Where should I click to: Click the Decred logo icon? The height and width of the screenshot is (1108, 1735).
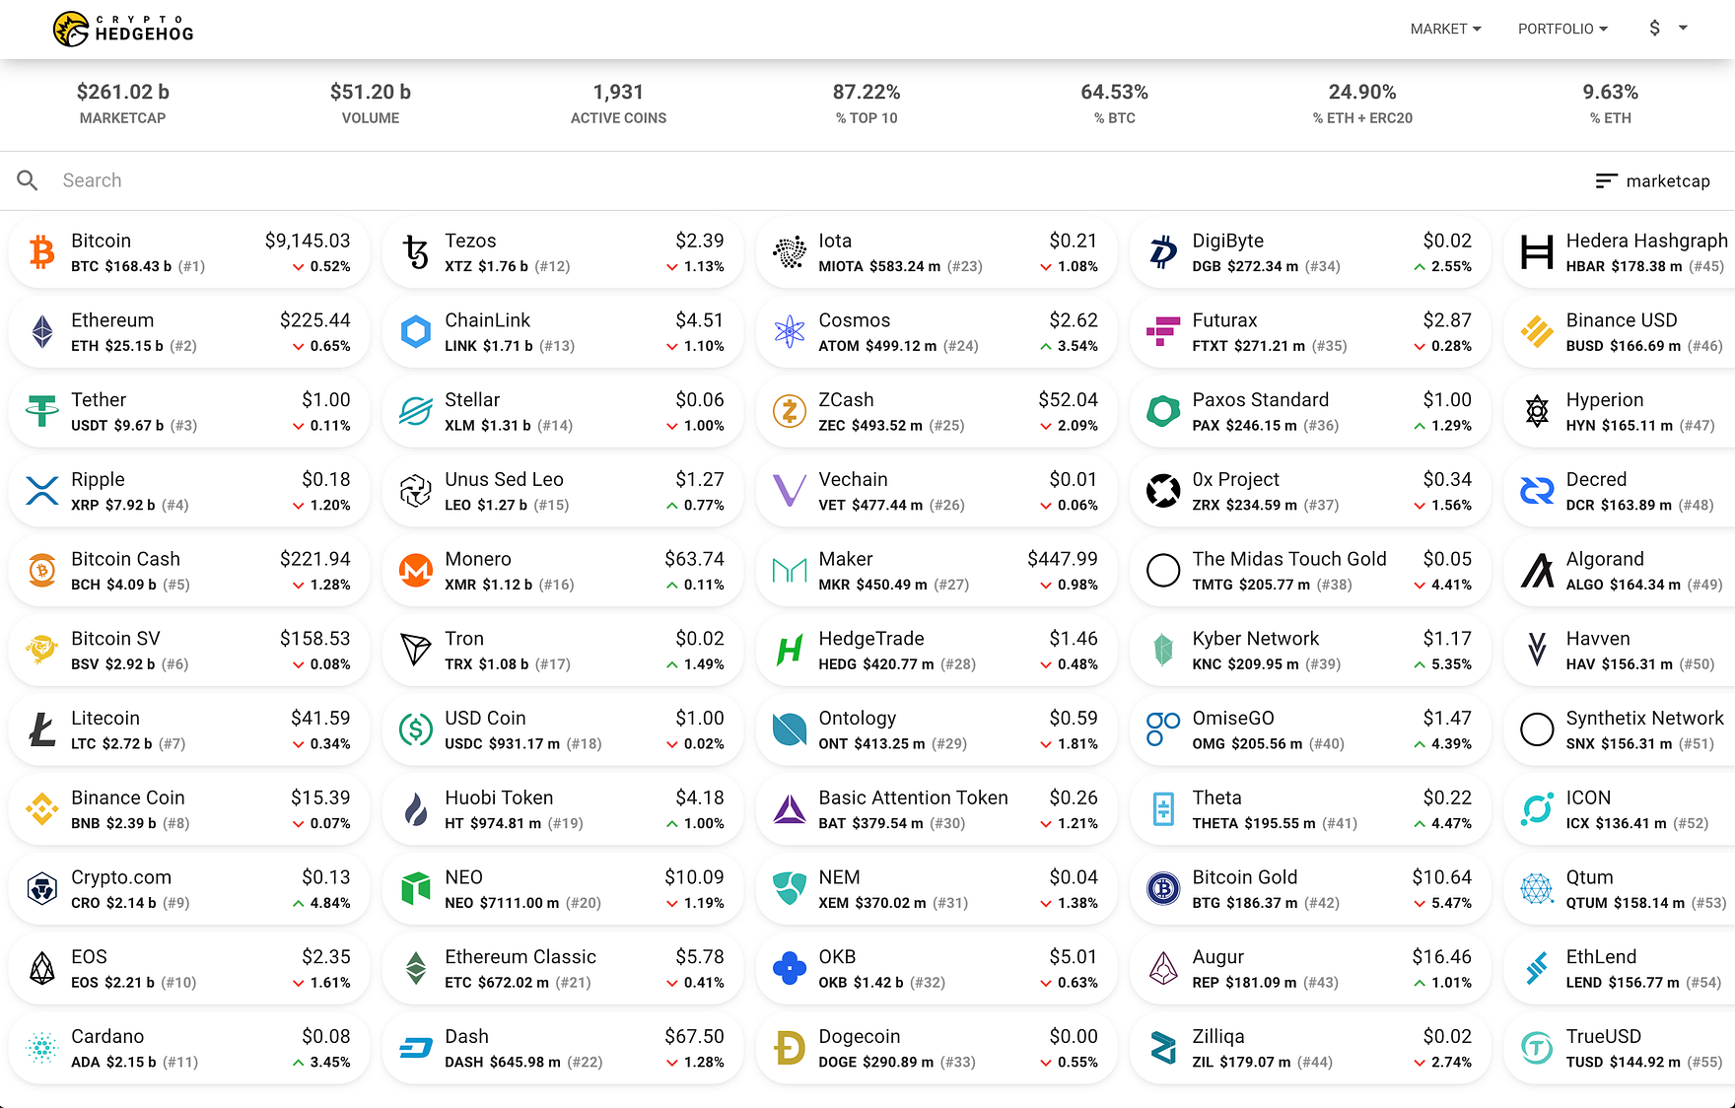pyautogui.click(x=1537, y=491)
